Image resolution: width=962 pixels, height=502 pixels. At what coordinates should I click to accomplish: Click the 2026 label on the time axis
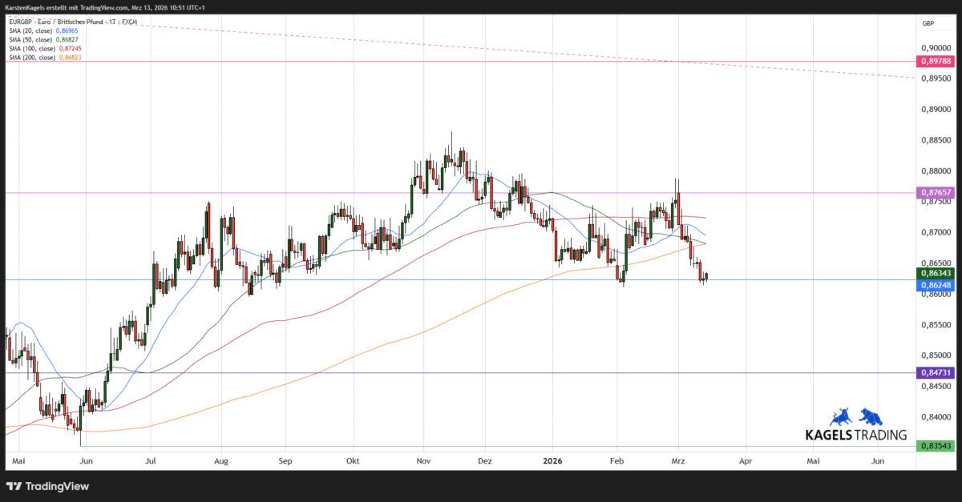(x=553, y=461)
